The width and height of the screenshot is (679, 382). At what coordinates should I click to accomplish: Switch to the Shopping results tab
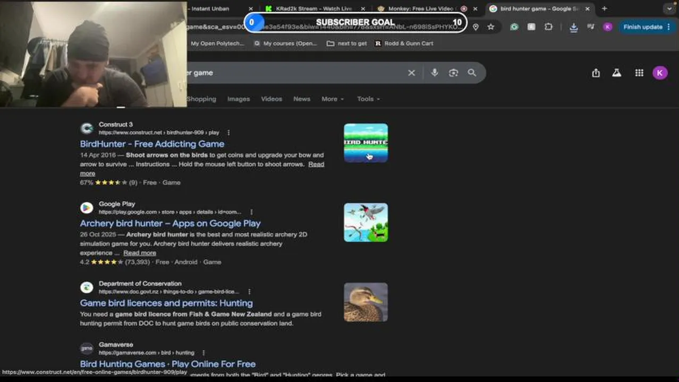pos(201,99)
